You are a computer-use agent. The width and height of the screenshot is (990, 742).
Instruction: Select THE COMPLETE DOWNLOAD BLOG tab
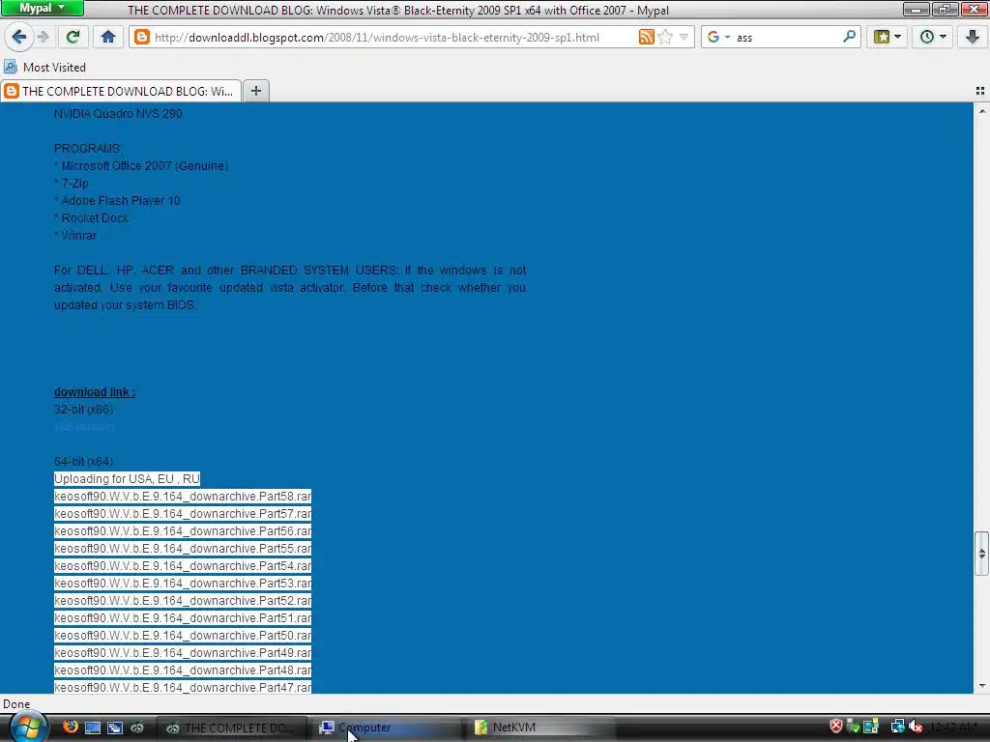click(x=121, y=91)
